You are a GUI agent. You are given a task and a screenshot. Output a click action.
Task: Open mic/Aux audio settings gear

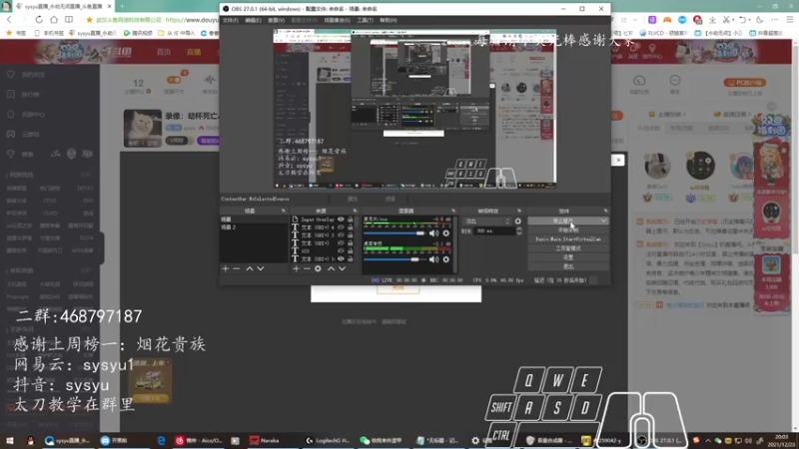[445, 233]
